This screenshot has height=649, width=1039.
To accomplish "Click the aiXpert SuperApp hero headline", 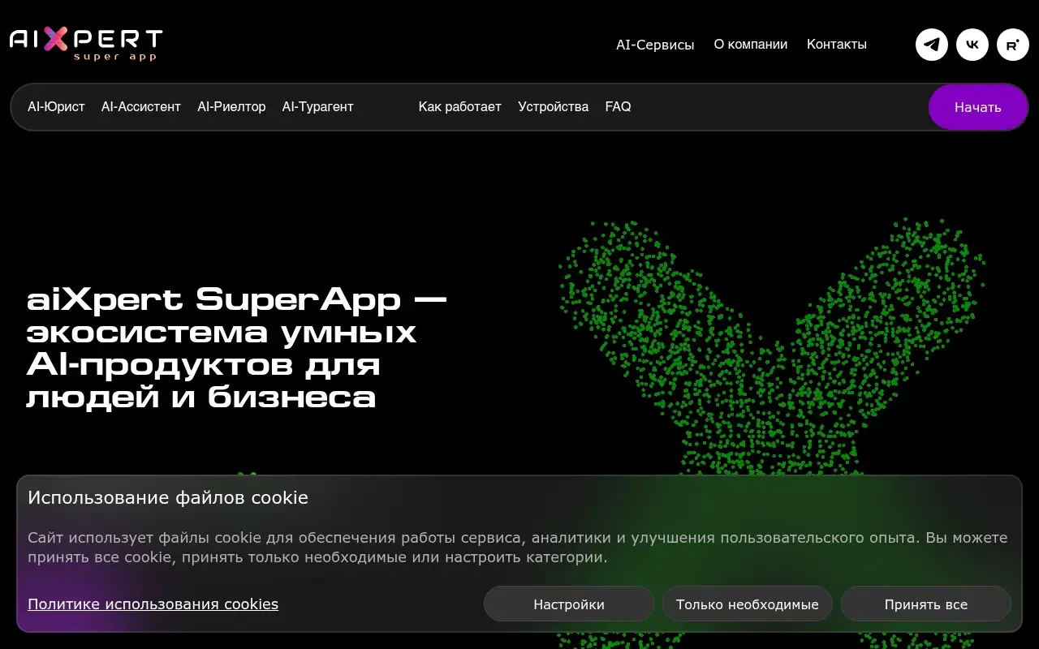I will tap(237, 349).
